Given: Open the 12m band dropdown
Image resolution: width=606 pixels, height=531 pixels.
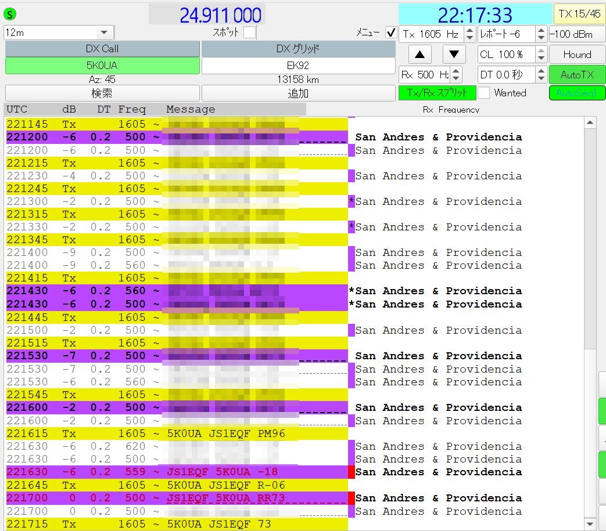Looking at the screenshot, I should pyautogui.click(x=104, y=33).
